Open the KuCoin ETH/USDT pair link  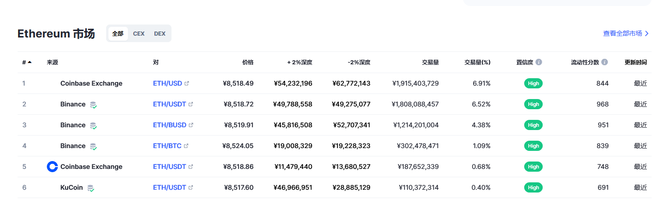coord(170,187)
